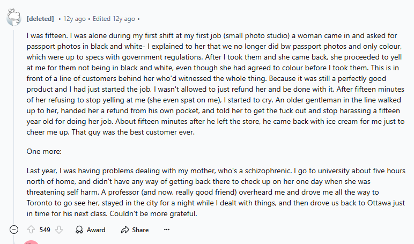Image resolution: width=414 pixels, height=244 pixels.
Task: Click the pink avatar below the comment
Action: [31, 242]
